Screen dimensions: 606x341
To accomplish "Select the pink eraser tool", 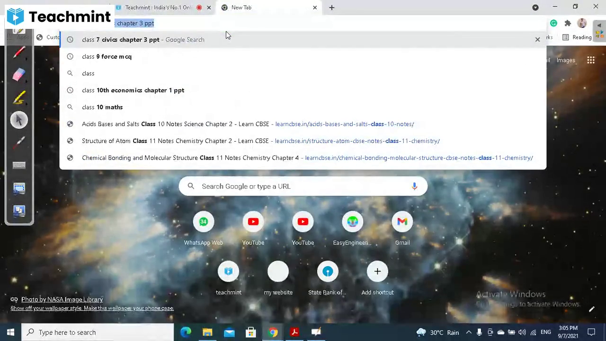I will pos(19,75).
